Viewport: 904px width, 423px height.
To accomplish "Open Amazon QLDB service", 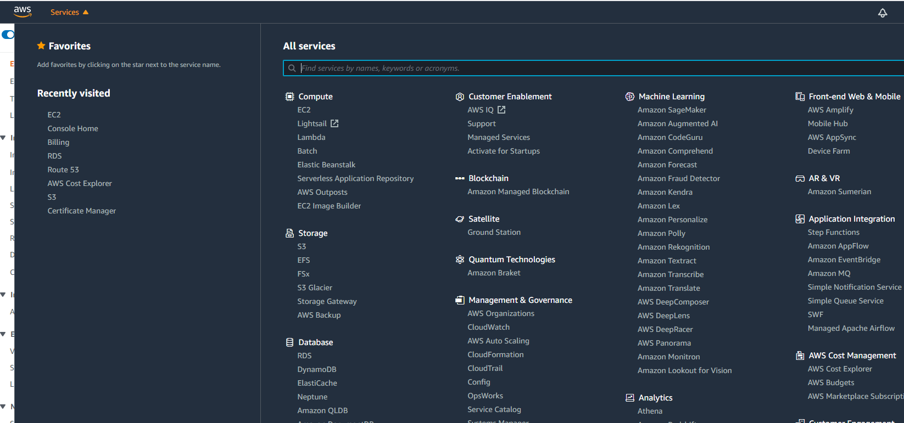I will coord(322,410).
